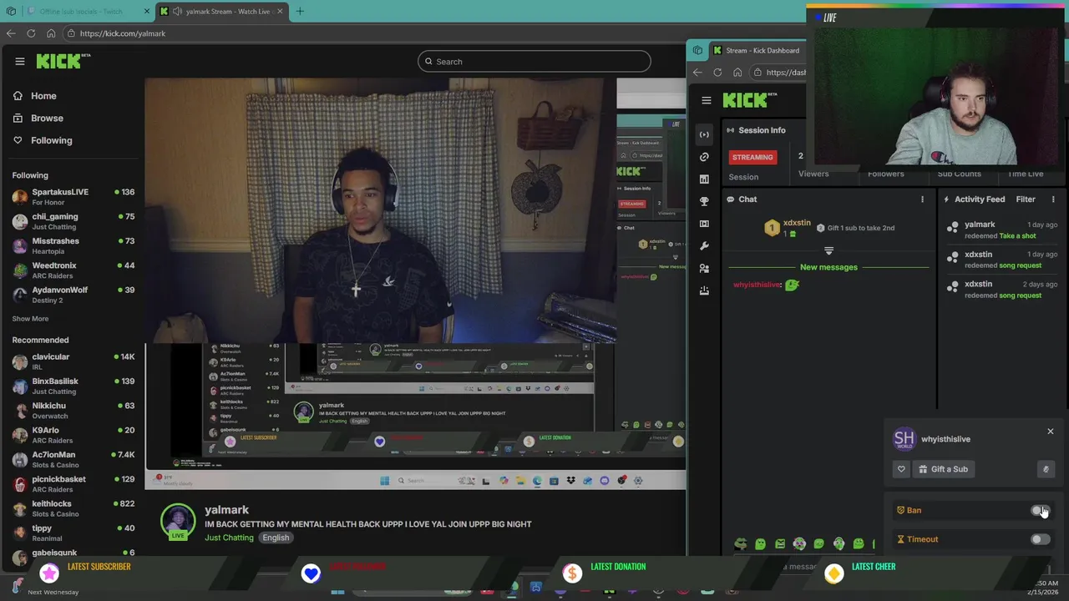Toggle the Timeout switch for whyisthislive

click(x=1040, y=539)
